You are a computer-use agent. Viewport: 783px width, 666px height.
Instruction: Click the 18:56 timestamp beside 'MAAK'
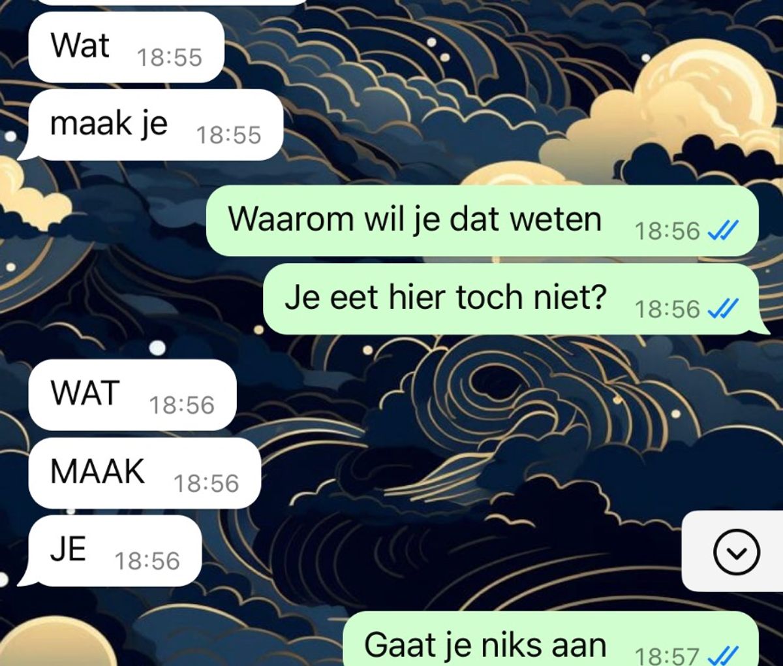(x=206, y=483)
